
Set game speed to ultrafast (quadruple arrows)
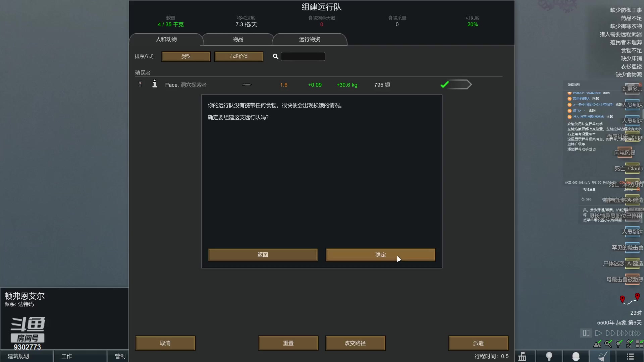click(x=635, y=333)
